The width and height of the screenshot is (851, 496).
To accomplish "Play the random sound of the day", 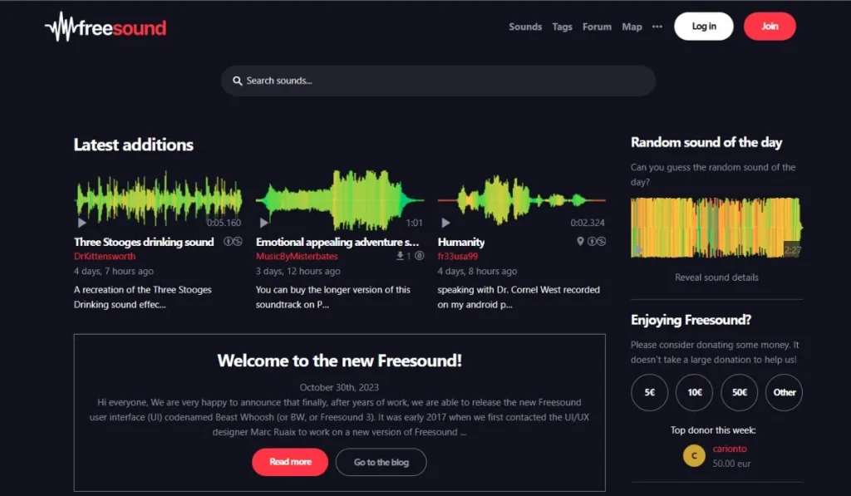I will point(638,249).
